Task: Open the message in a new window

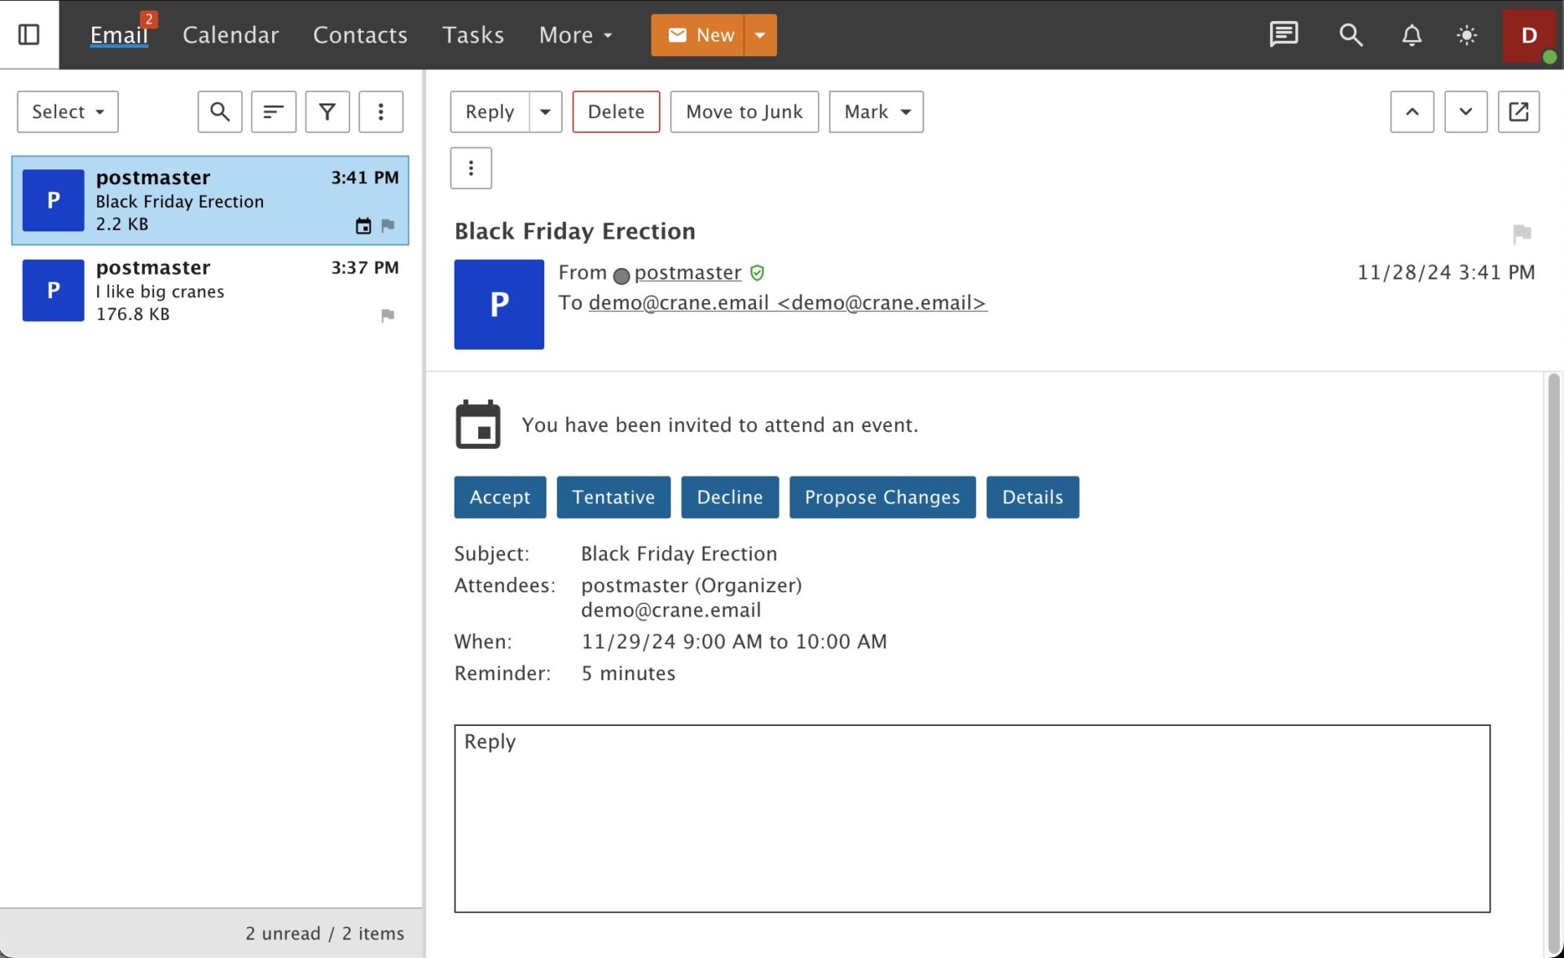Action: [1518, 112]
